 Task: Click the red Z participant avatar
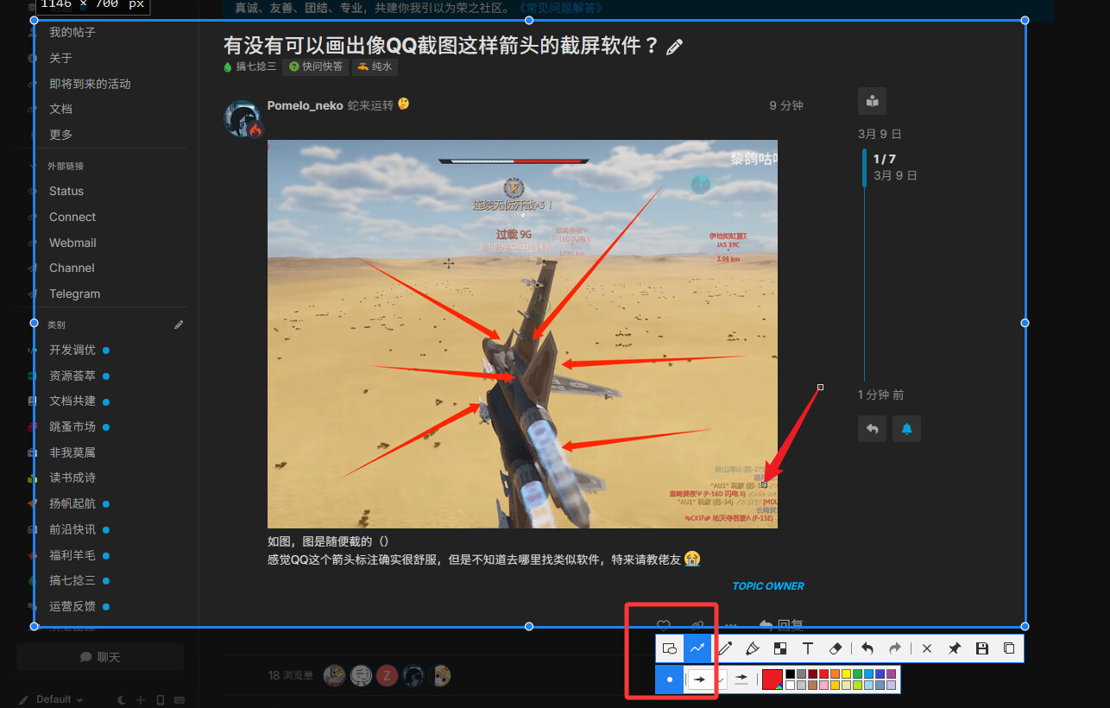(x=387, y=676)
